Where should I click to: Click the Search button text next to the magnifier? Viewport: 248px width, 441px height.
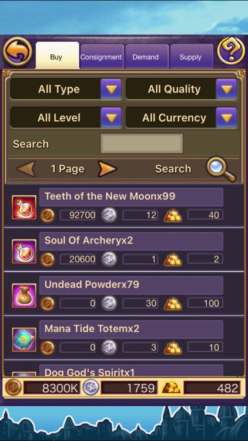(173, 169)
